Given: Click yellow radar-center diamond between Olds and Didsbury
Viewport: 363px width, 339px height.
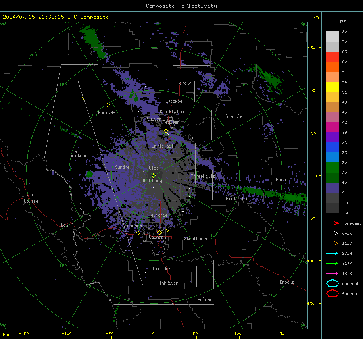Looking at the screenshot, I should click(x=154, y=176).
